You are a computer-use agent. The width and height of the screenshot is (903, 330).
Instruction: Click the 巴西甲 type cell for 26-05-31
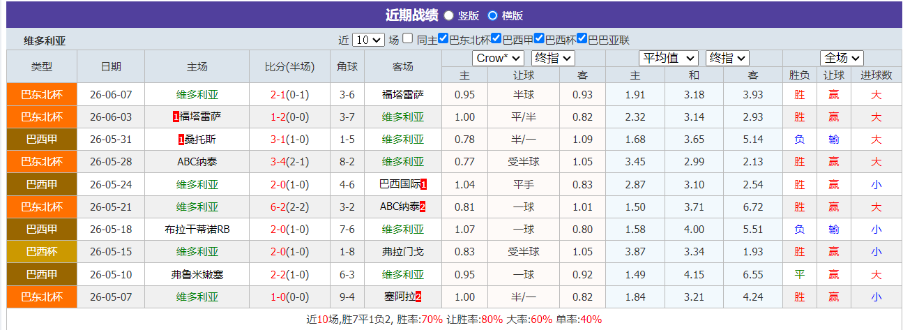point(41,139)
